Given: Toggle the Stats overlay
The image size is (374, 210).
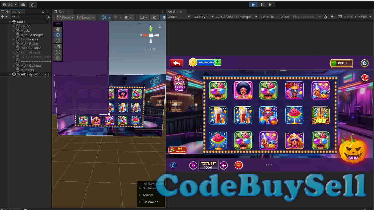Looking at the screenshot, I should [348, 17].
